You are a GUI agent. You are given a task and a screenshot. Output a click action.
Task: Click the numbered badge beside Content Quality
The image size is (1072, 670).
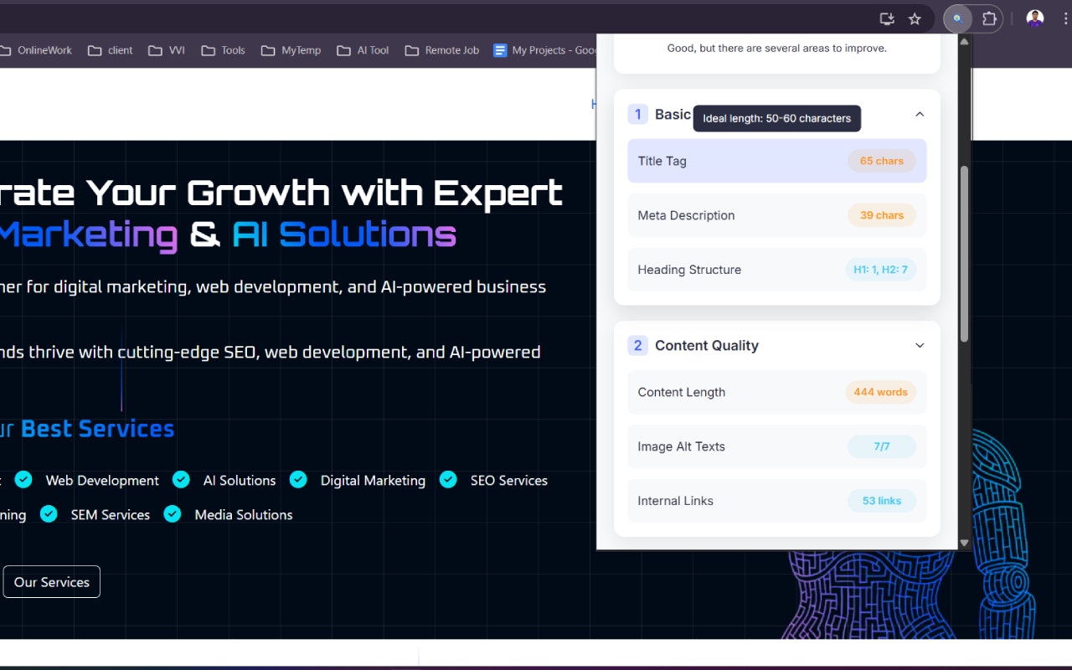pyautogui.click(x=637, y=345)
